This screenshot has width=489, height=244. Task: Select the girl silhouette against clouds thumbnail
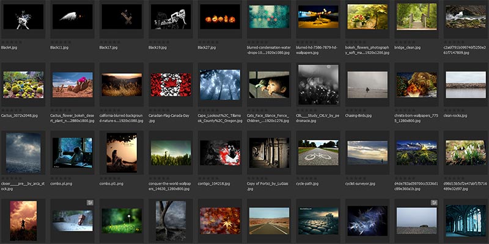23,221
